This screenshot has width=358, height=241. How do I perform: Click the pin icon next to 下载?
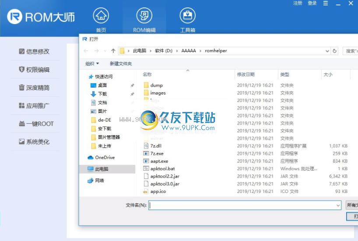click(x=132, y=94)
